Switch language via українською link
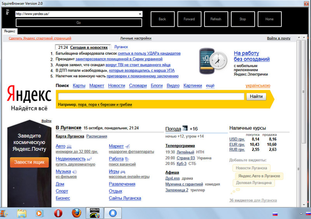311x219 pixels. point(258,85)
